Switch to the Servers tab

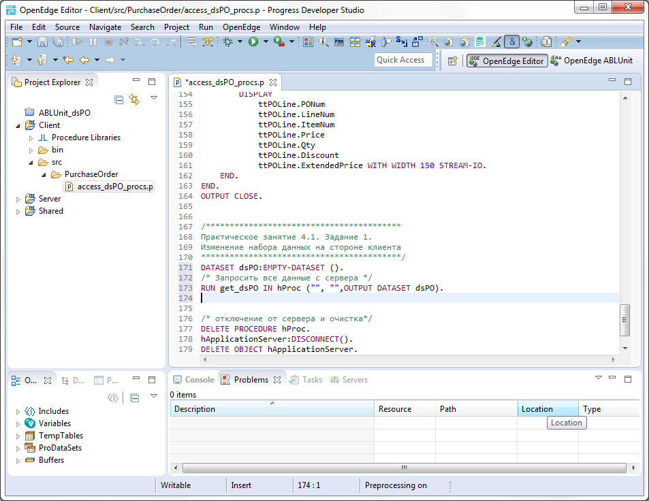(349, 380)
